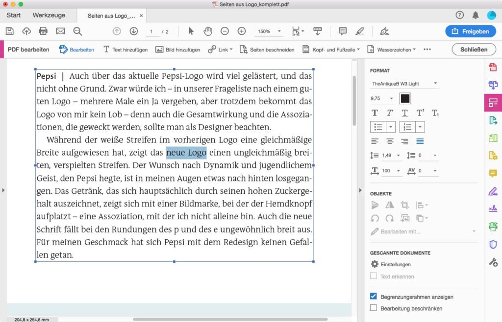The image size is (502, 322).
Task: Expand the numbered list style dropdown arrow
Action: pyautogui.click(x=420, y=127)
